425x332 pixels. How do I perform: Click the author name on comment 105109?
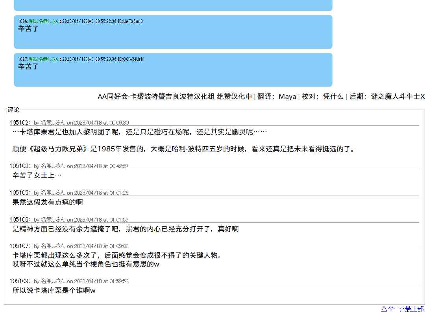53,281
